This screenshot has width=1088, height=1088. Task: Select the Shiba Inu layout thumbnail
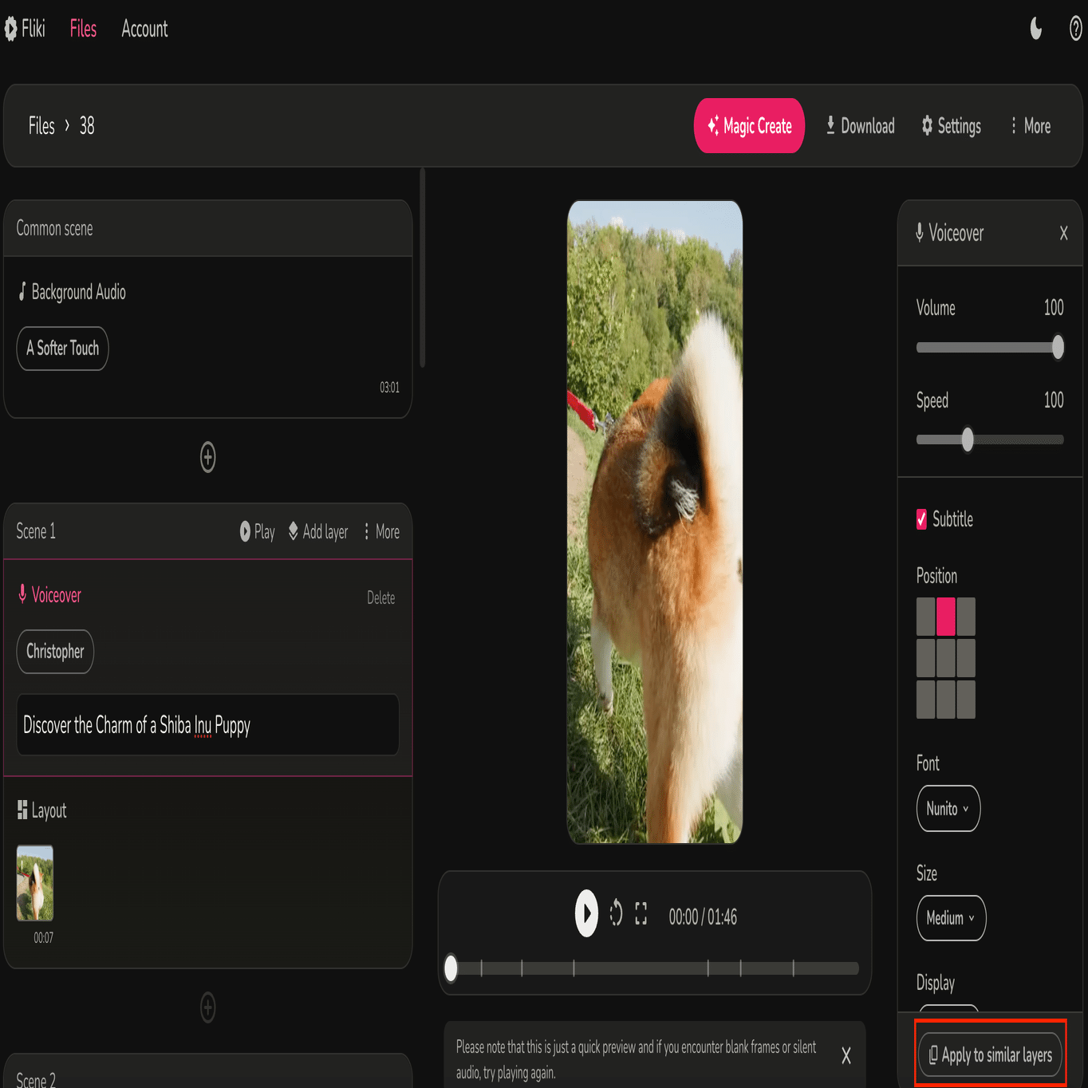point(35,884)
